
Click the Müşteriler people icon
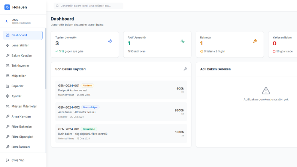point(7,76)
